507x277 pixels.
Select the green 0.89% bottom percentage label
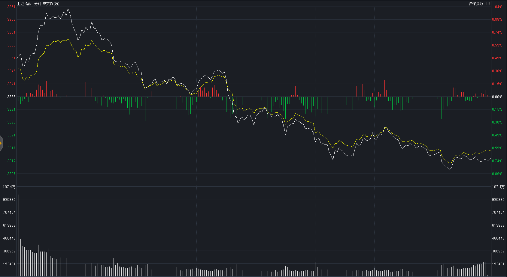click(497, 174)
